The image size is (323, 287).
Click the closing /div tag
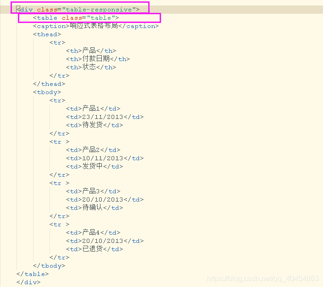tap(28, 282)
